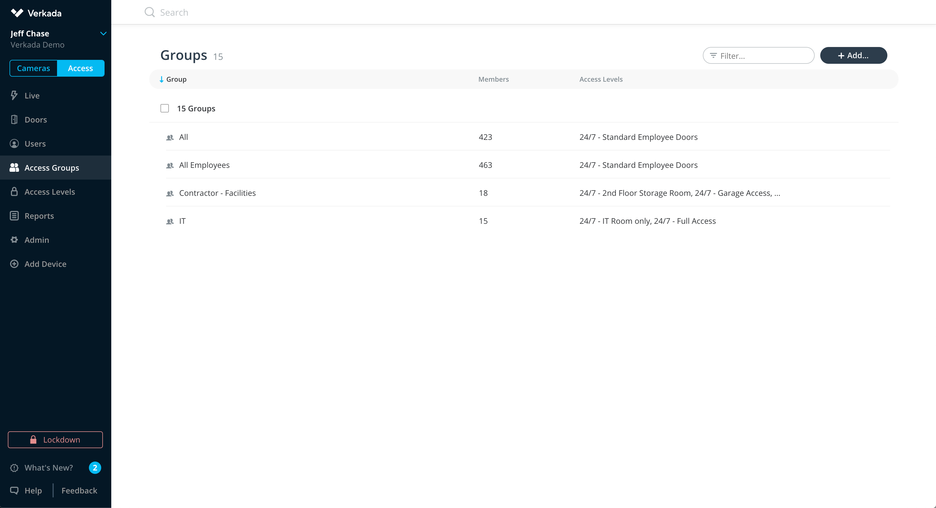This screenshot has width=936, height=508.
Task: Open the Add... dropdown button
Action: 853,55
